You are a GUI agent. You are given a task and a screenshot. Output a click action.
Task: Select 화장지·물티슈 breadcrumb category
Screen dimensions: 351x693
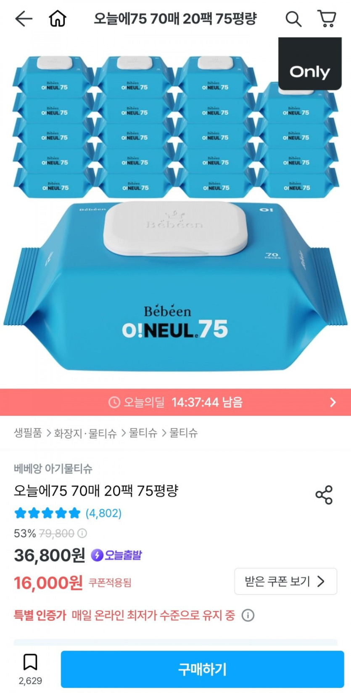pyautogui.click(x=85, y=433)
